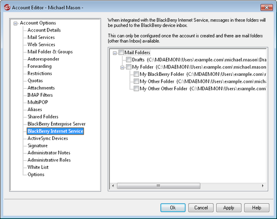
Task: Open BlackBerry Enterprise Server page
Action: pyautogui.click(x=56, y=124)
